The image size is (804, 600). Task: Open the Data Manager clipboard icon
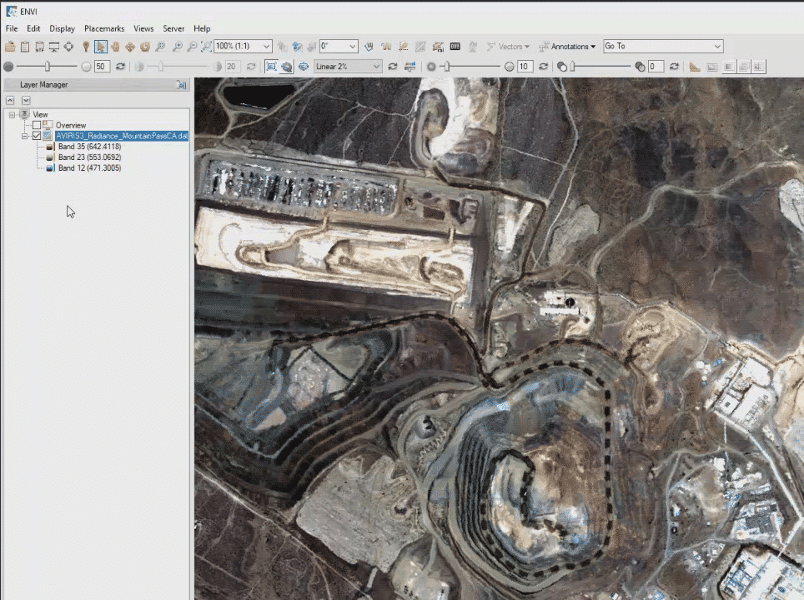click(25, 47)
